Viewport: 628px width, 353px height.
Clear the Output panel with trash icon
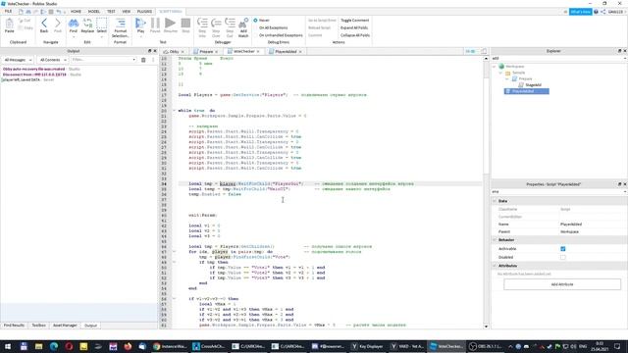143,60
